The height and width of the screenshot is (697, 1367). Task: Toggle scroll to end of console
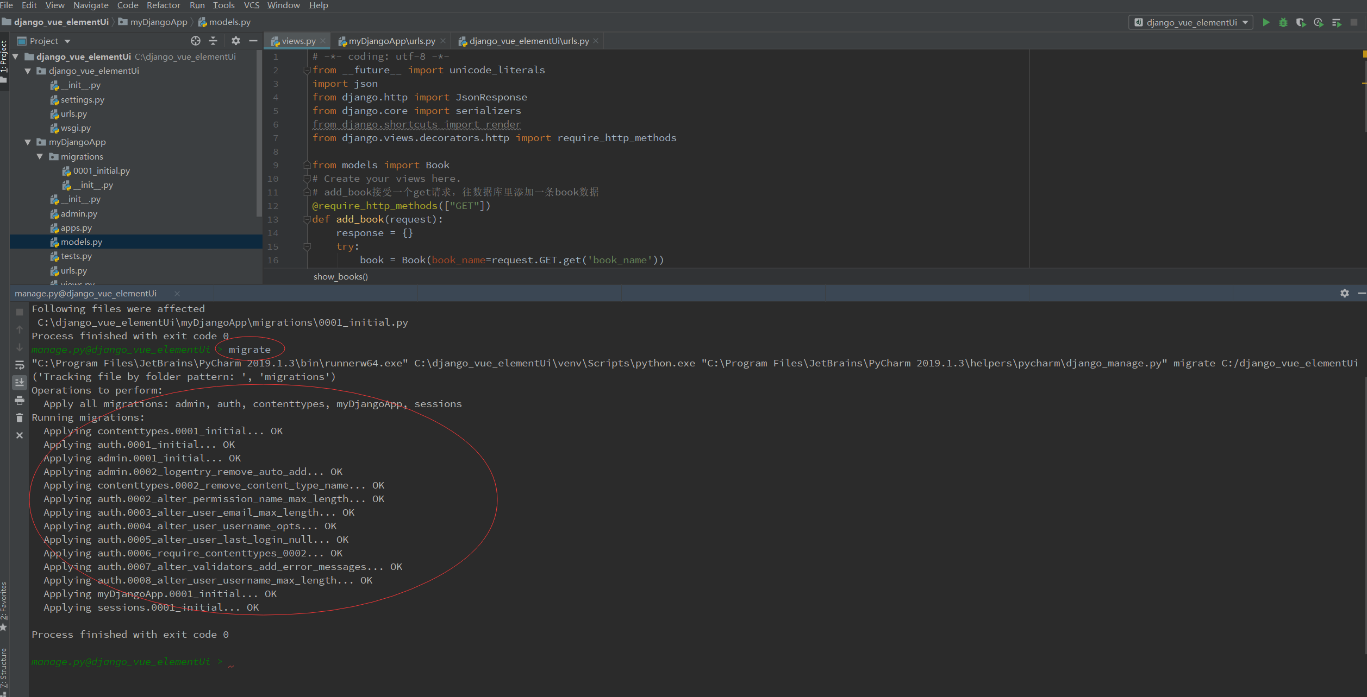[x=20, y=383]
